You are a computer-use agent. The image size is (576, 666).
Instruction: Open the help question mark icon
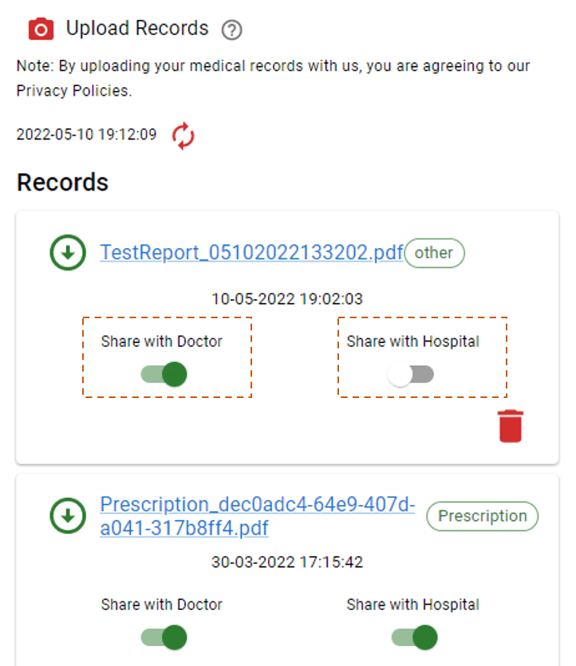[232, 30]
